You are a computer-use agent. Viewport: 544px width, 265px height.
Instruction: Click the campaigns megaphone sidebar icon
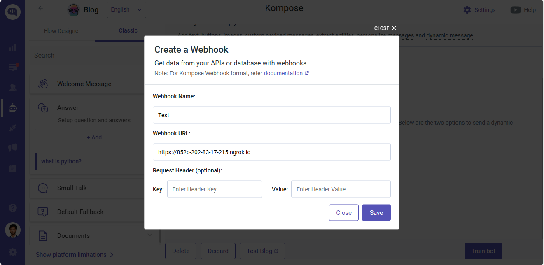(x=13, y=148)
